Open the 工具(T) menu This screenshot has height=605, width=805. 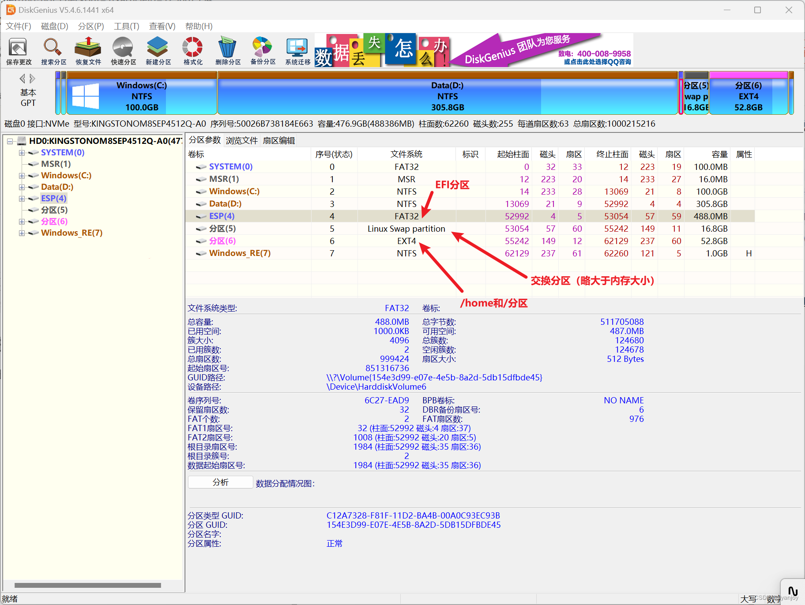point(127,26)
